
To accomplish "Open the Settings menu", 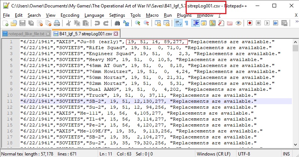I will 117,15.
